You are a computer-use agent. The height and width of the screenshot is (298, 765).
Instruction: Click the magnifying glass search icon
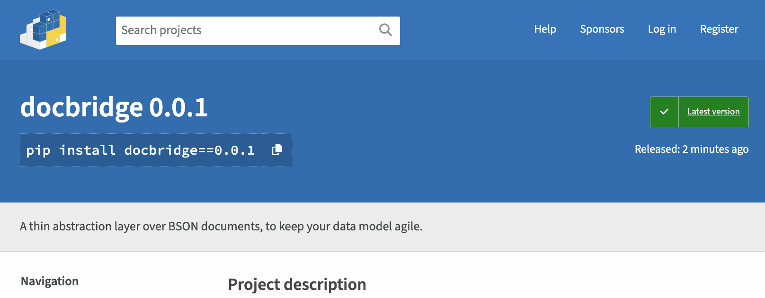385,30
